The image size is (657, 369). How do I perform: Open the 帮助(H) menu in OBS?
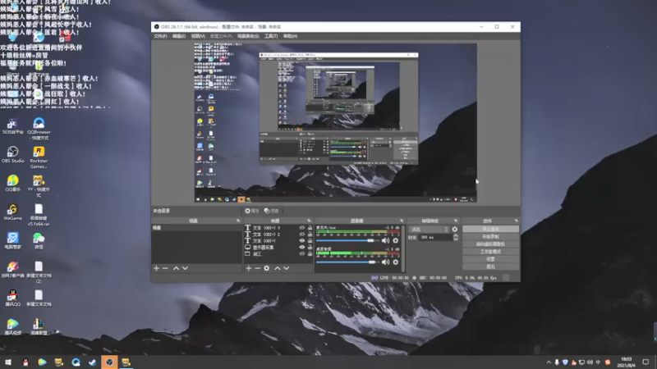pos(290,36)
